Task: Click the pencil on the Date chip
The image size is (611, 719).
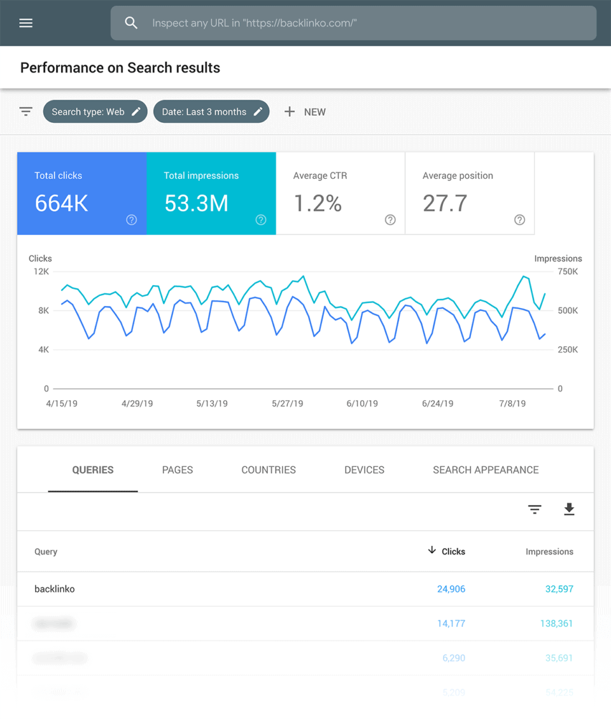Action: point(258,111)
